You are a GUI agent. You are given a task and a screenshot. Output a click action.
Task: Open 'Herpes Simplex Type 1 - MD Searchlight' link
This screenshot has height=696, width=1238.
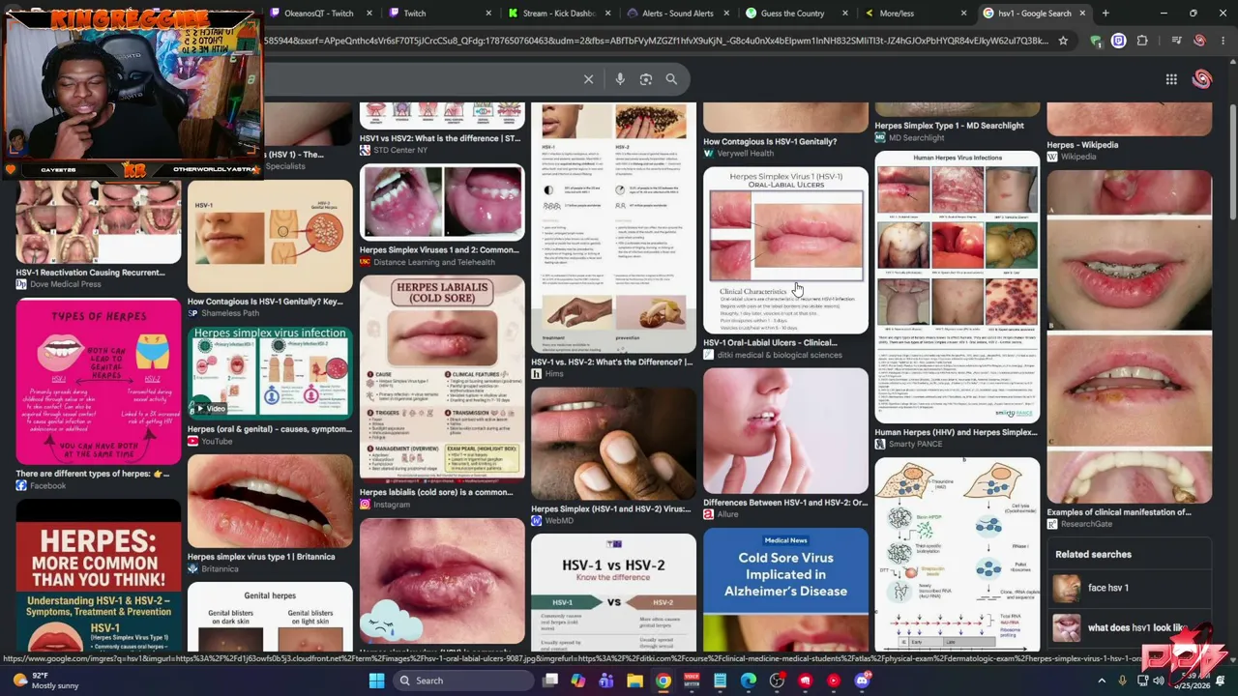[949, 126]
